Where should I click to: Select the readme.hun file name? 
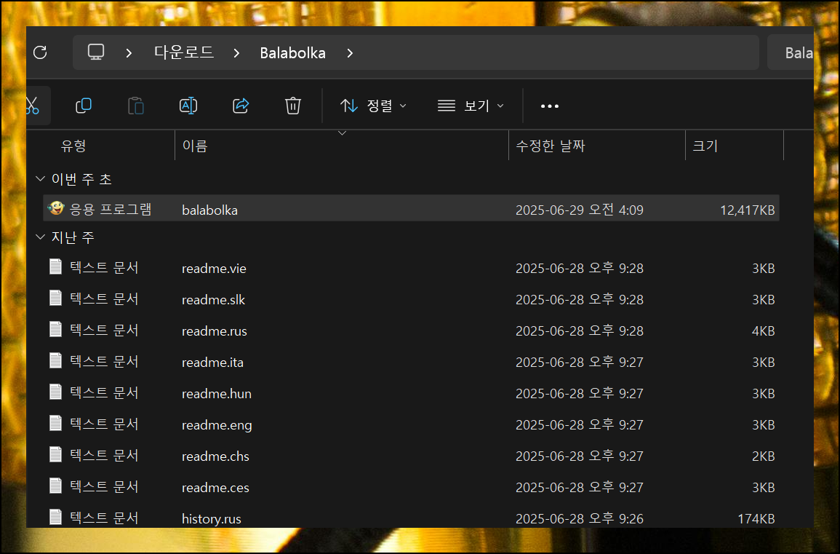click(x=217, y=394)
